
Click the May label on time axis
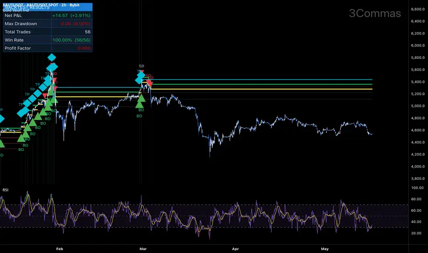pos(325,249)
